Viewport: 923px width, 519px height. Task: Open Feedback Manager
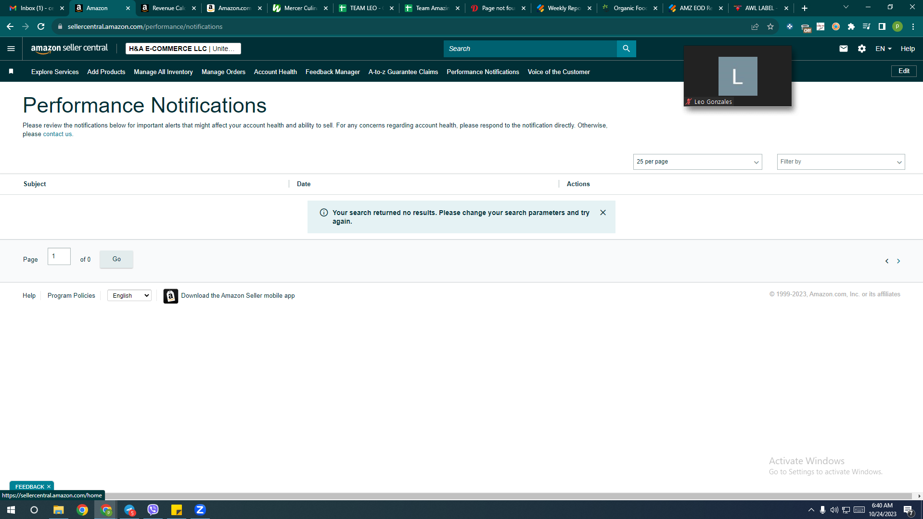[333, 72]
